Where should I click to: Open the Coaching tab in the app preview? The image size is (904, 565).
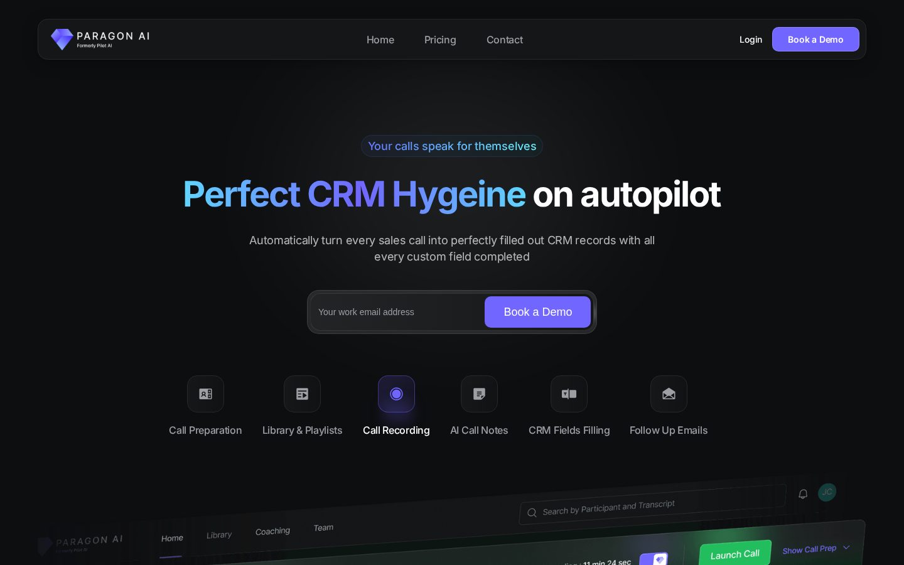coord(272,531)
